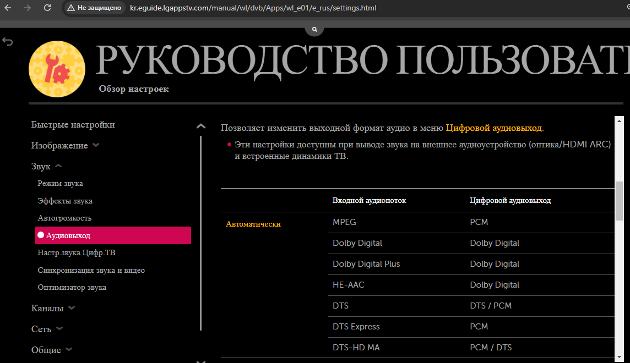Reload the page with refresh icon
Image resolution: width=630 pixels, height=363 pixels.
47,8
